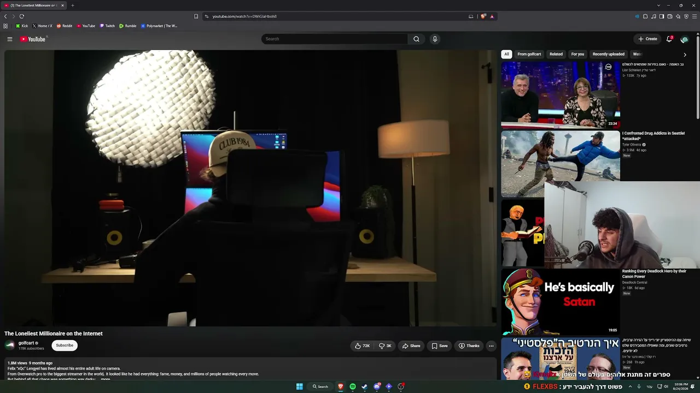Open the golfcart channel avatar
The height and width of the screenshot is (393, 700).
coord(10,345)
